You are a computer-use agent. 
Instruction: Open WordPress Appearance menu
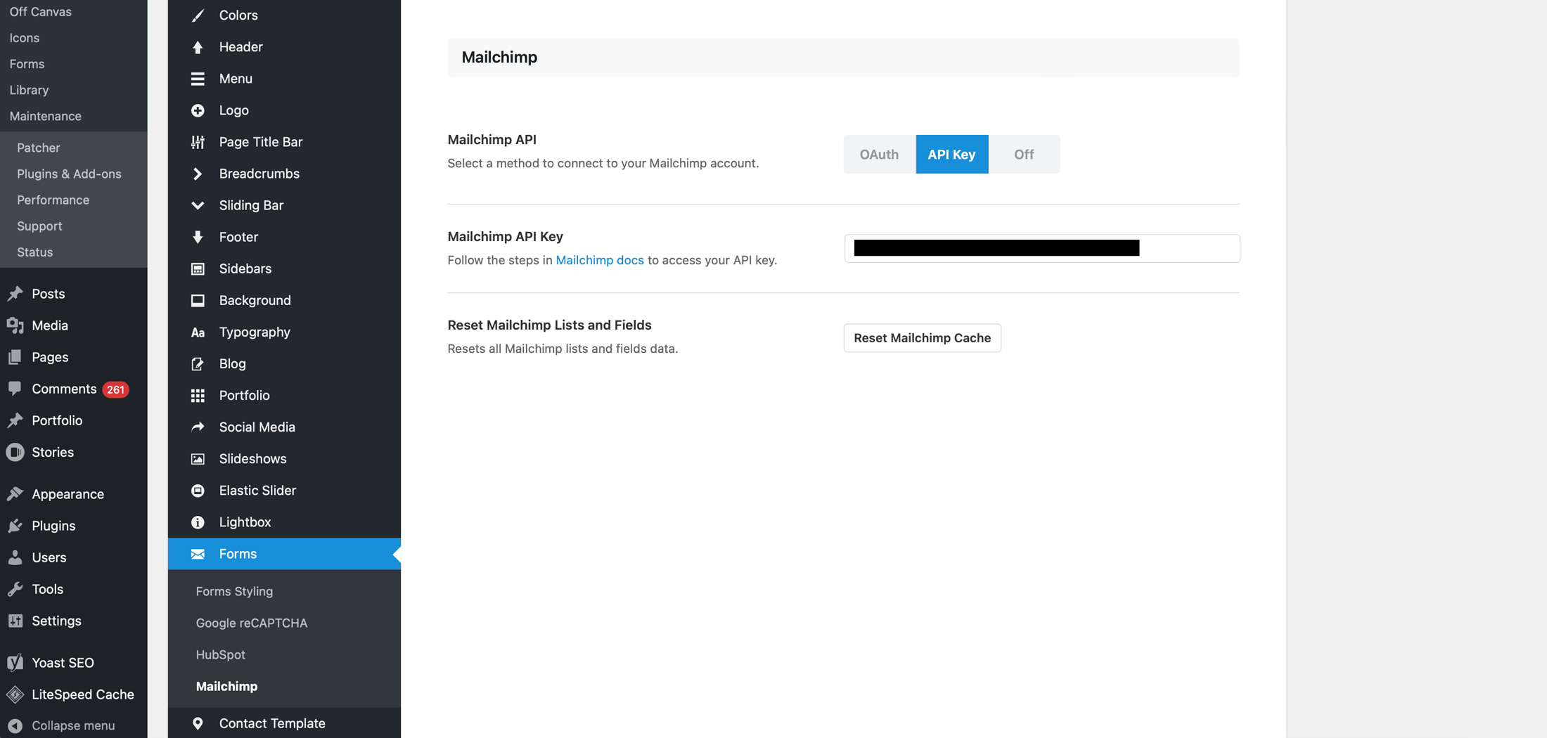point(68,494)
